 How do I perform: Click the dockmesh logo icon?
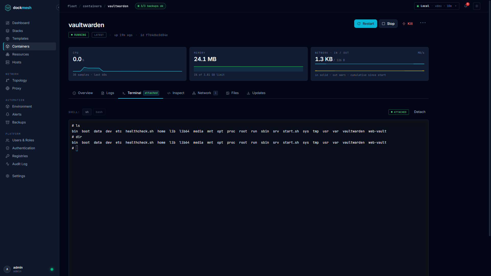(x=8, y=8)
